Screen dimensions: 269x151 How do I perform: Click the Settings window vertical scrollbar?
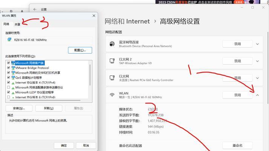tap(268, 68)
